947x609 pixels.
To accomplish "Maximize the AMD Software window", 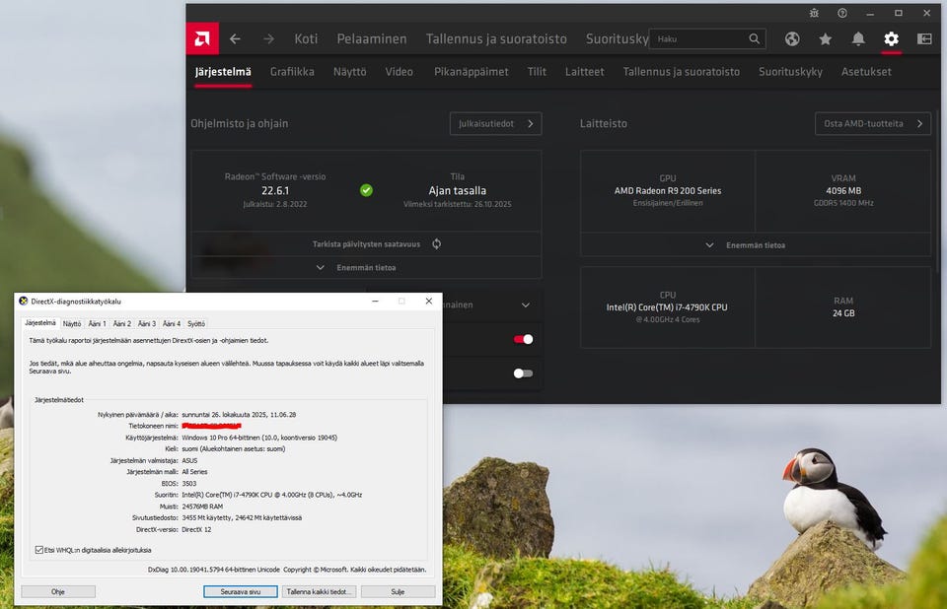I will point(899,13).
